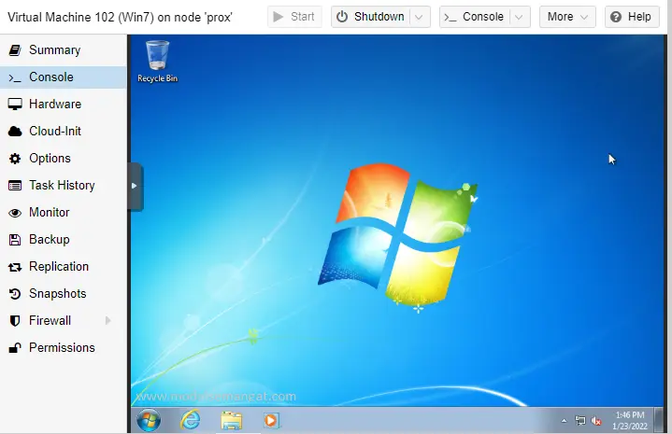Launch Windows Media Player from taskbar
Screen dimensions: 672x434
point(271,420)
